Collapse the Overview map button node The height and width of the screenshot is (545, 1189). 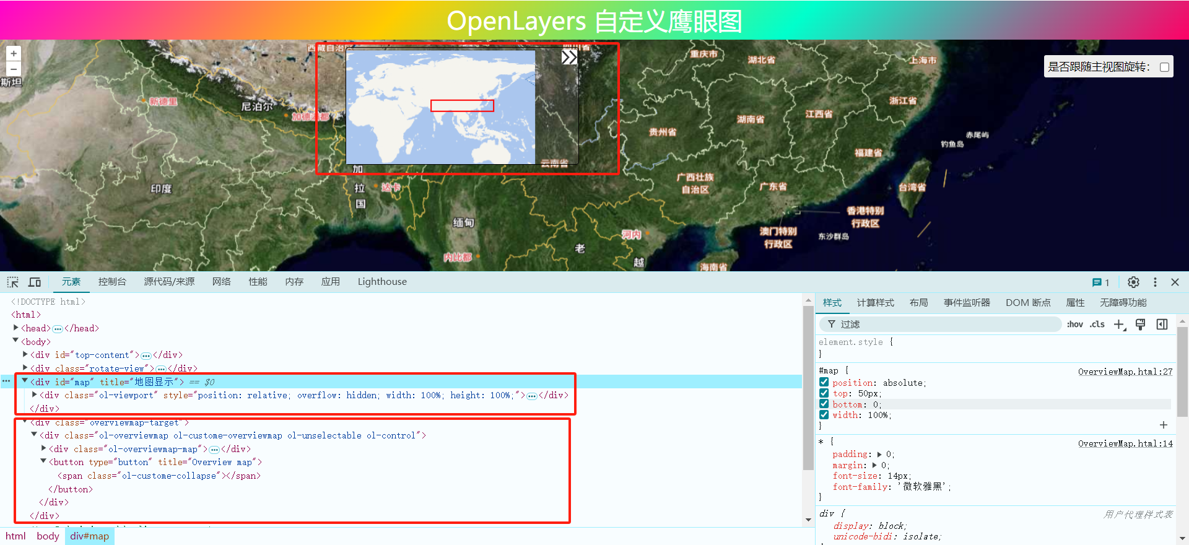pyautogui.click(x=43, y=461)
